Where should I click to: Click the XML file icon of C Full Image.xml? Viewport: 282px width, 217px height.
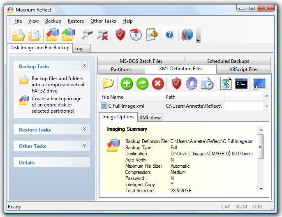[104, 106]
